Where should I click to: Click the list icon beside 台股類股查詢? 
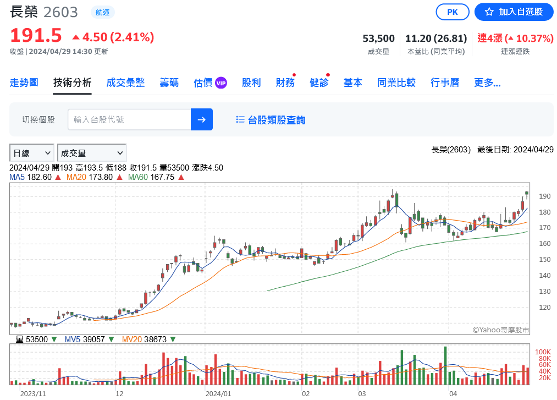tap(240, 119)
